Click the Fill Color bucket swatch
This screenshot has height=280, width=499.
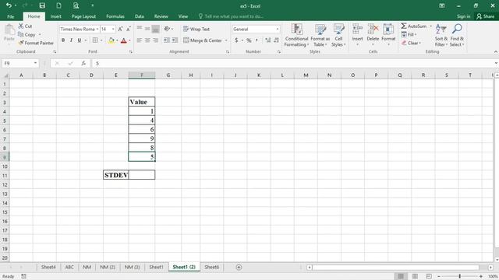111,40
